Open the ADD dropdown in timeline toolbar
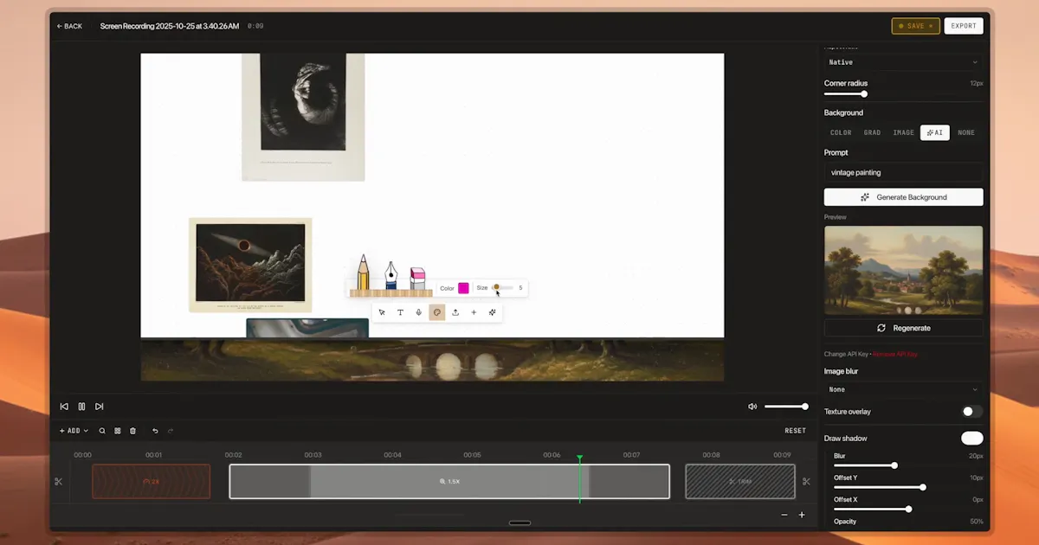 74,431
